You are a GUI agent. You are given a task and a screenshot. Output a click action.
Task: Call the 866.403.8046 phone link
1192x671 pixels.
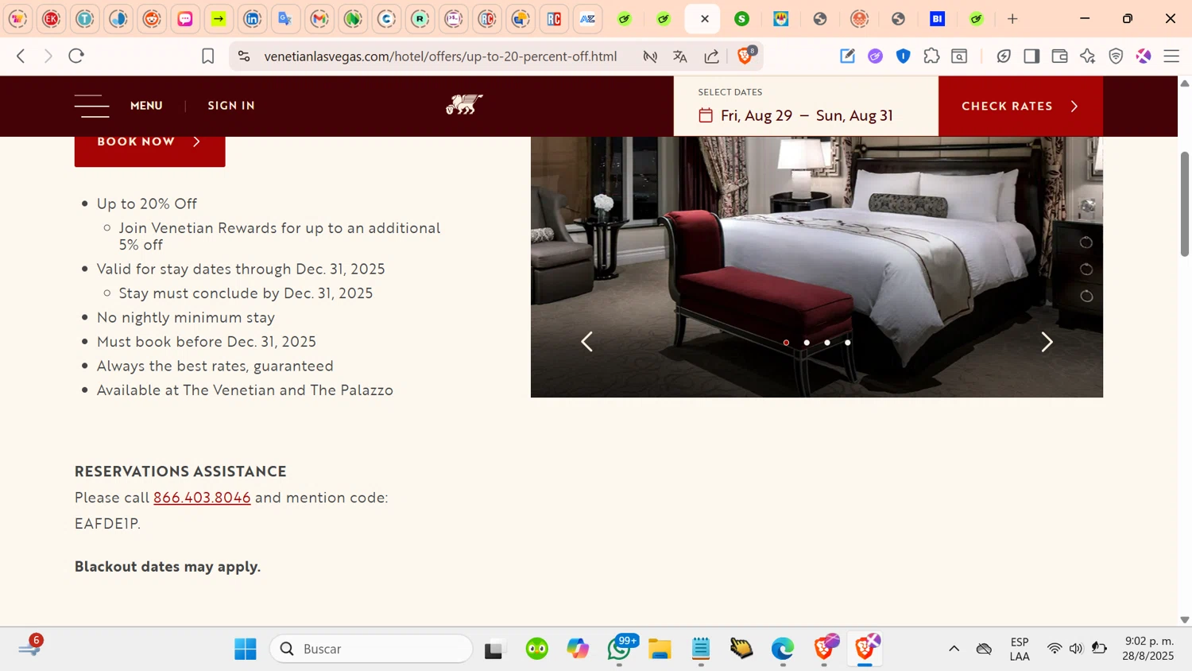click(x=202, y=498)
